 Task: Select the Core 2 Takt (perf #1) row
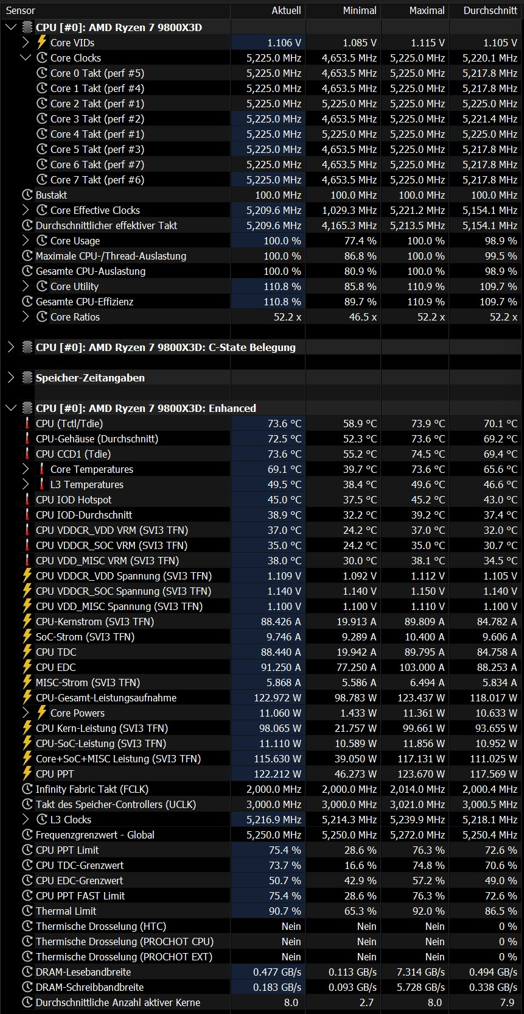262,104
